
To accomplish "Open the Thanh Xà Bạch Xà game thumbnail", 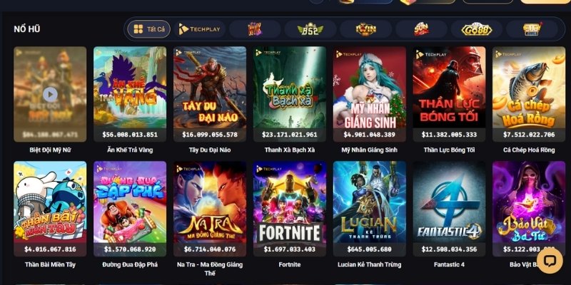I will point(290,94).
